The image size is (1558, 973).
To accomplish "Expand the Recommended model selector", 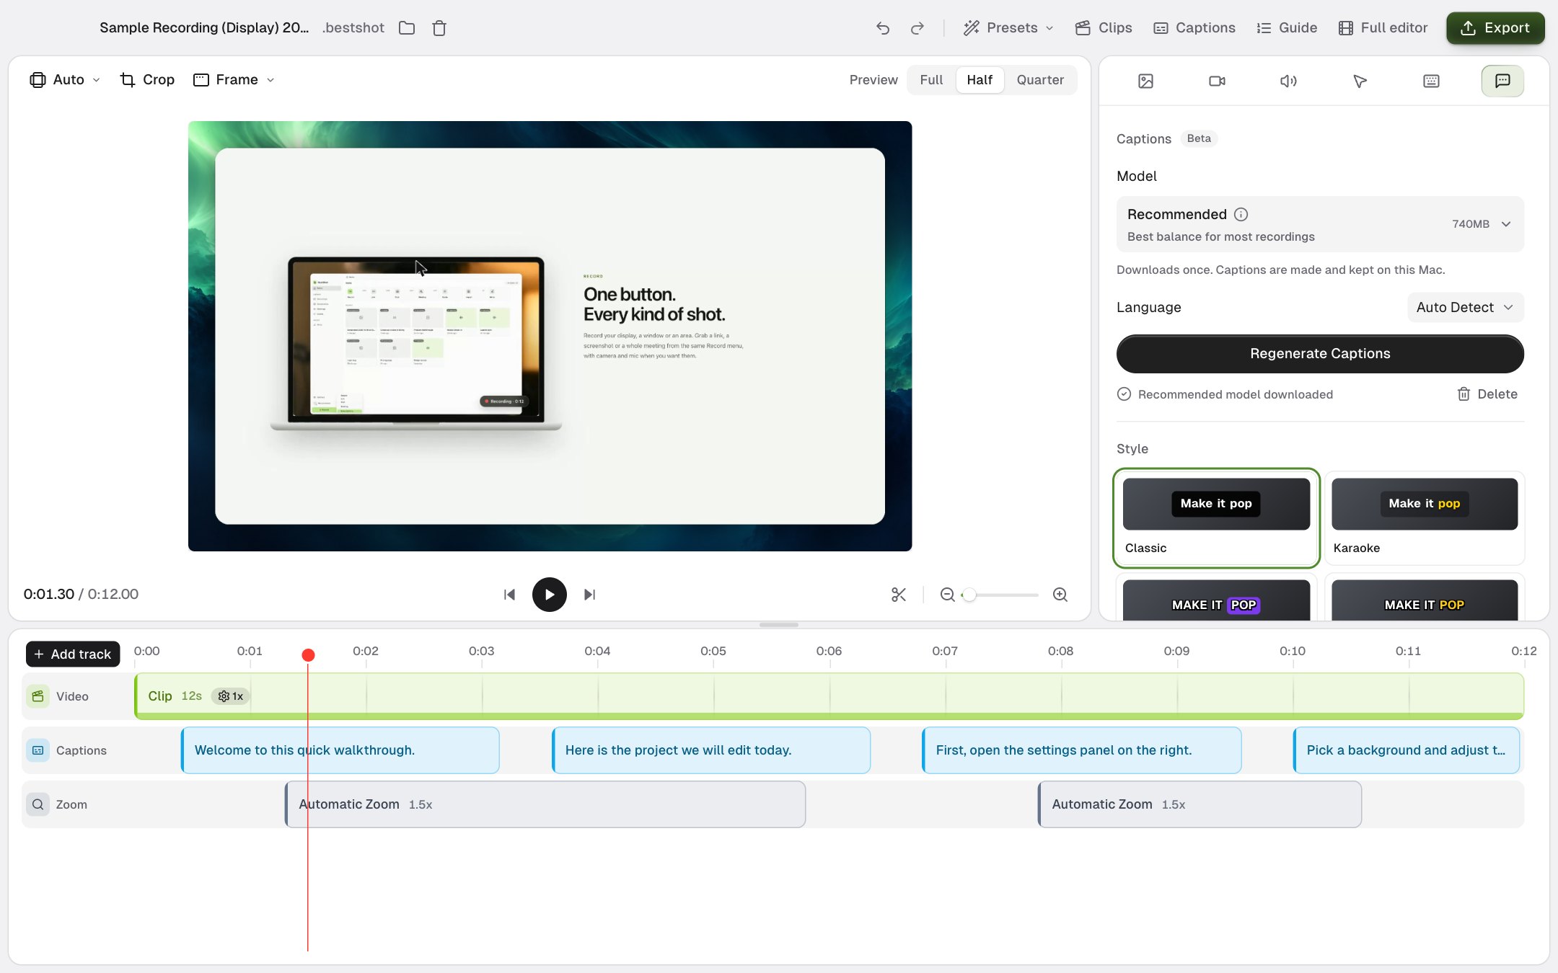I will (x=1320, y=224).
